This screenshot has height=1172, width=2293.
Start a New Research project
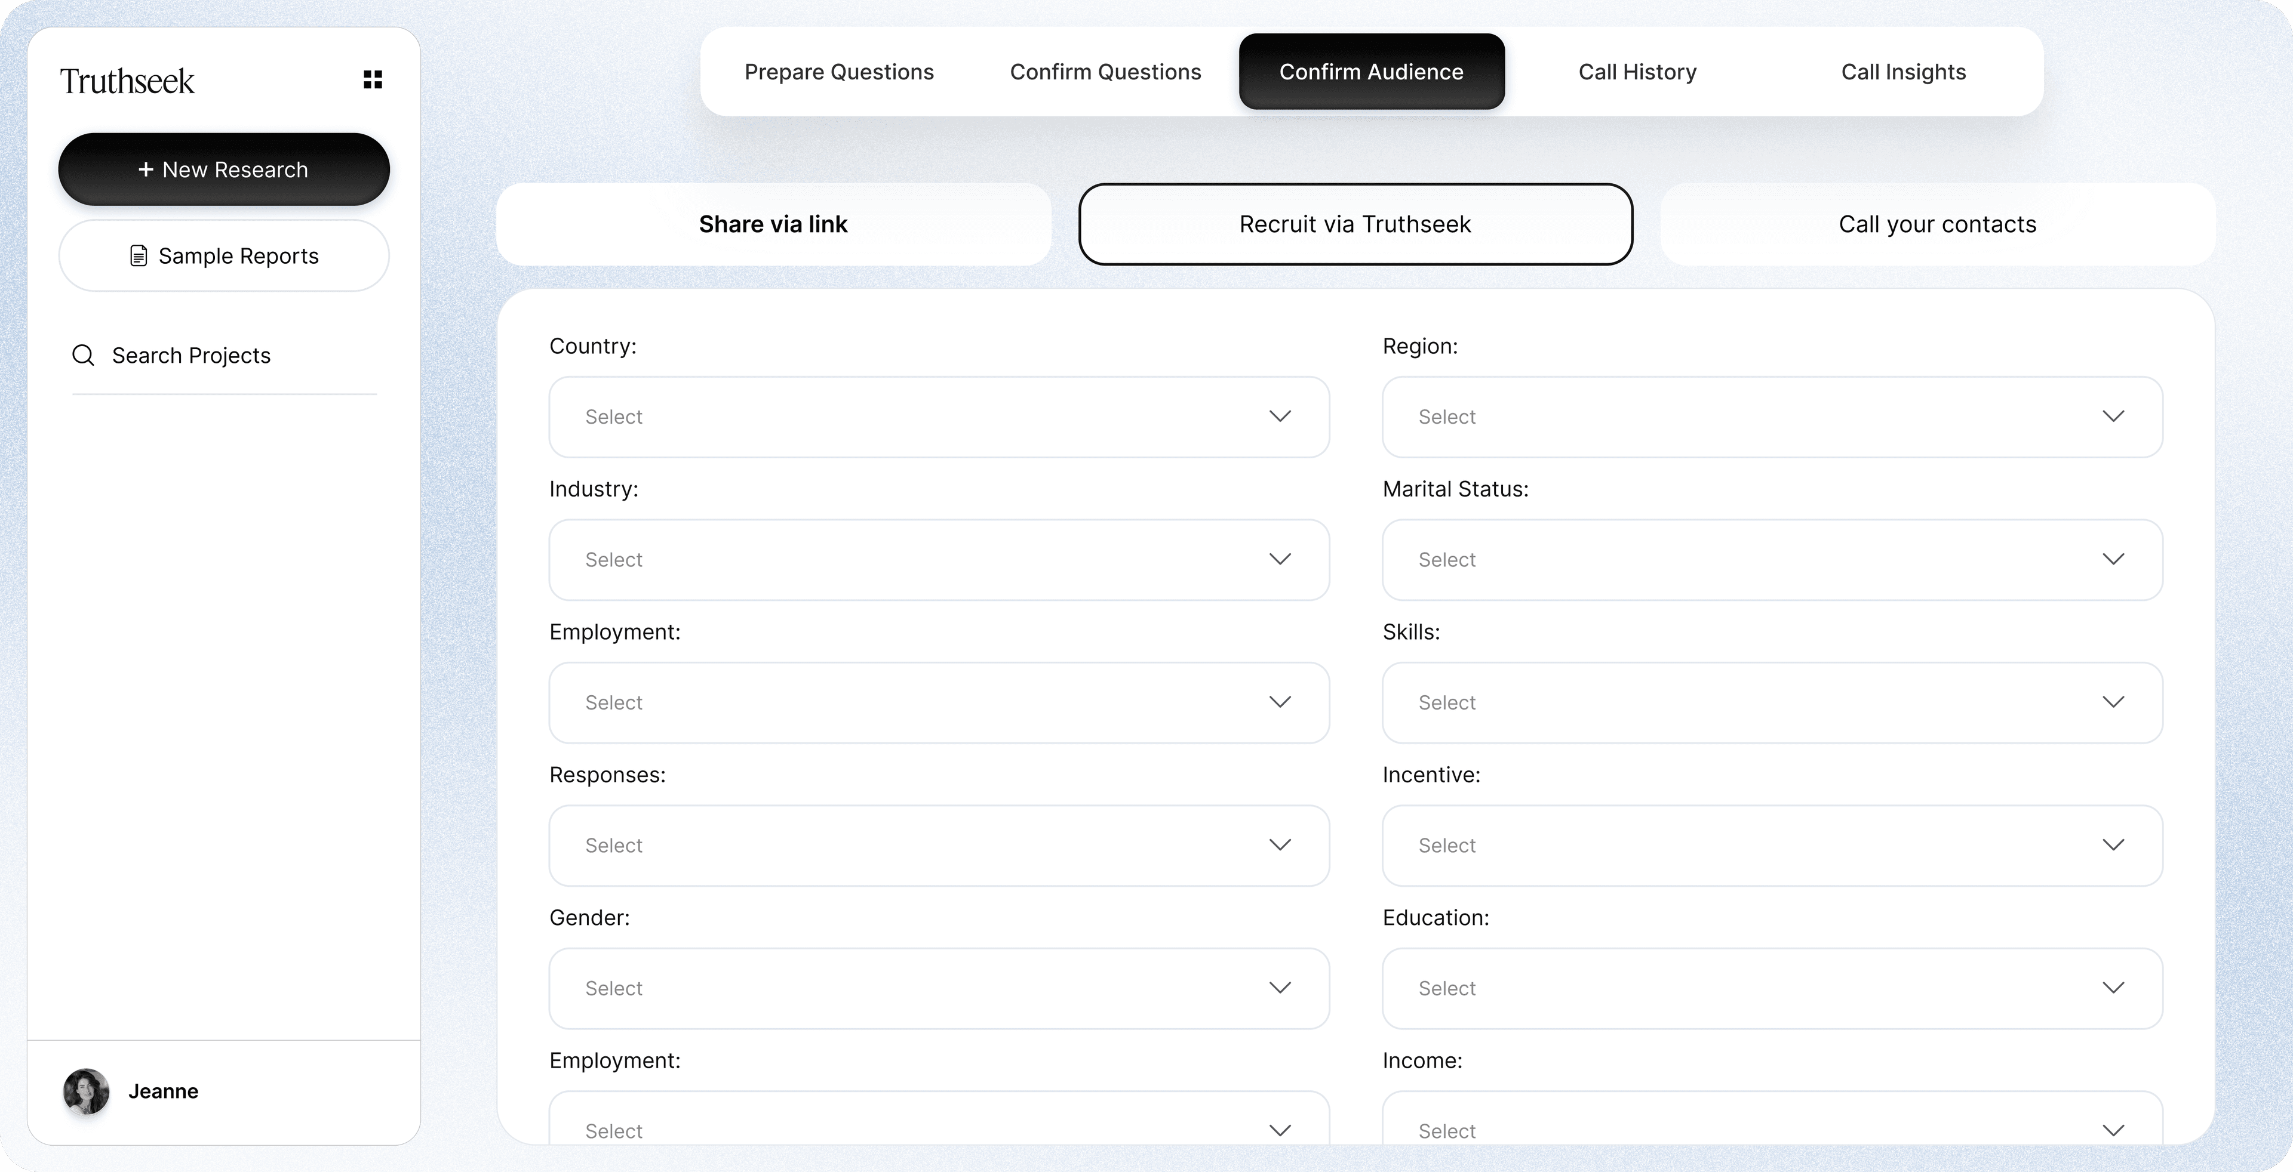point(223,170)
